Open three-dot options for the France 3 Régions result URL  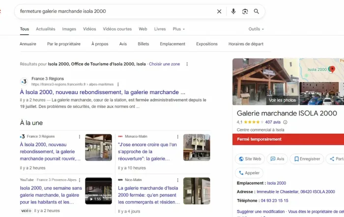(x=118, y=84)
